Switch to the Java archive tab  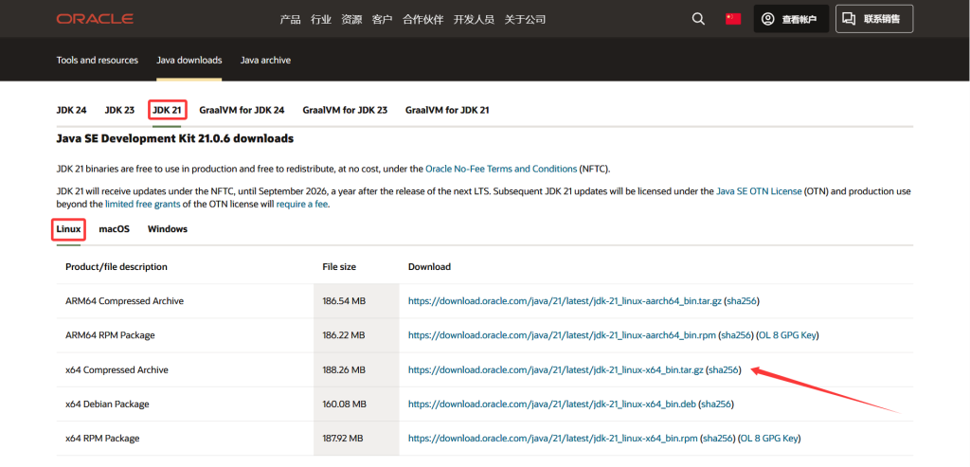[265, 61]
